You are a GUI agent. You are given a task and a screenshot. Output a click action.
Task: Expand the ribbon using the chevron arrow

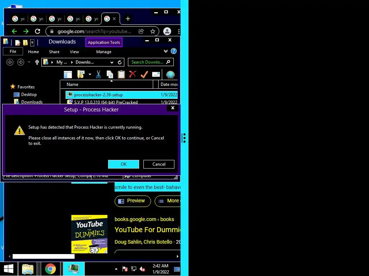pos(166,51)
